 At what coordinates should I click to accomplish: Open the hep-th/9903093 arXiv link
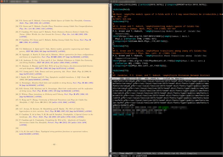73,57
